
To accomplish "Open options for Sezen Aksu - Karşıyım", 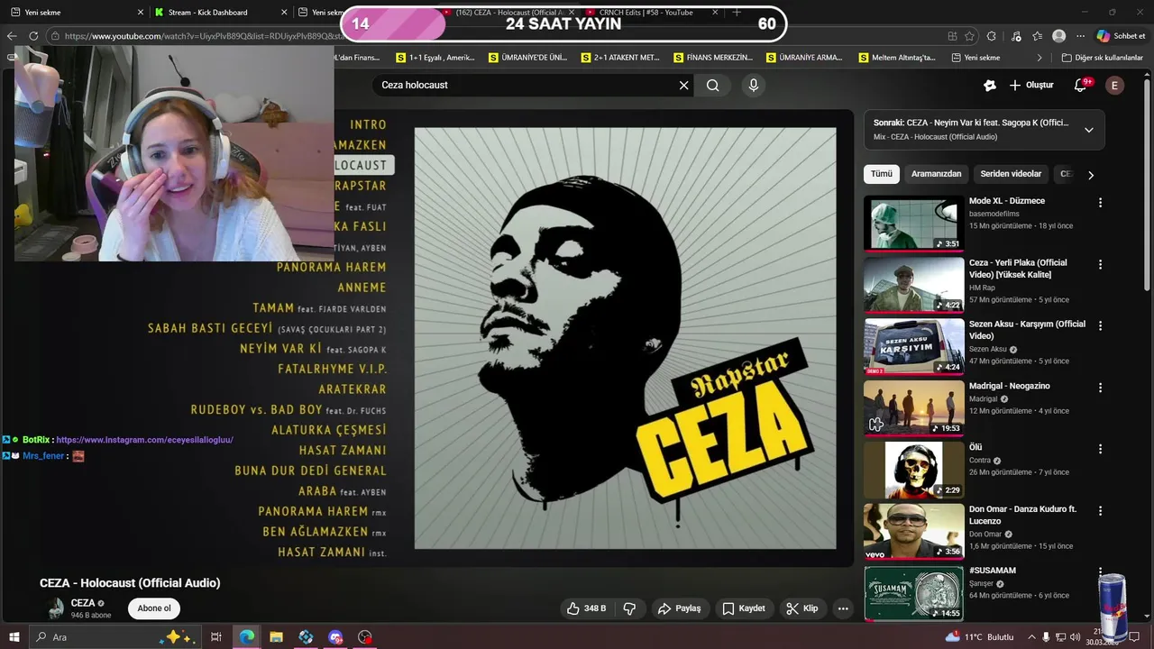I will (x=1100, y=325).
